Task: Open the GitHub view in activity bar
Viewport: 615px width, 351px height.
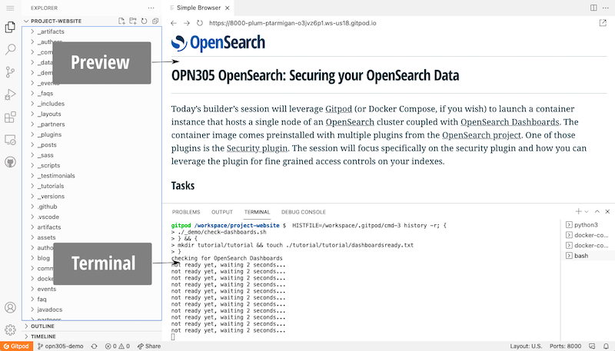Action: (10, 162)
